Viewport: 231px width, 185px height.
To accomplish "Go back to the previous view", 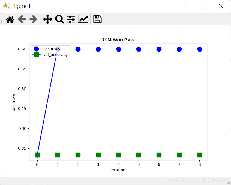I will (22, 19).
